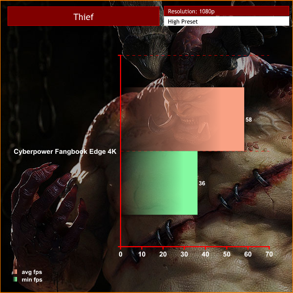Click the min fps legend swatch

(x=15, y=279)
